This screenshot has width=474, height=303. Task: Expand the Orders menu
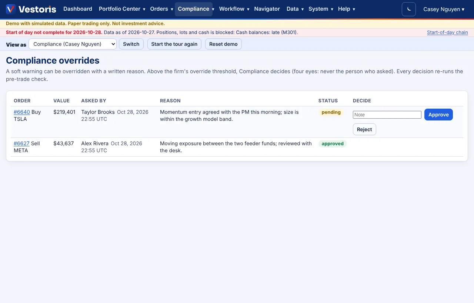[x=162, y=9]
